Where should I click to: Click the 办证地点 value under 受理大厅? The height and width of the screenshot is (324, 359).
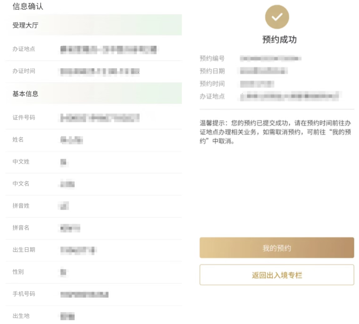click(x=109, y=49)
